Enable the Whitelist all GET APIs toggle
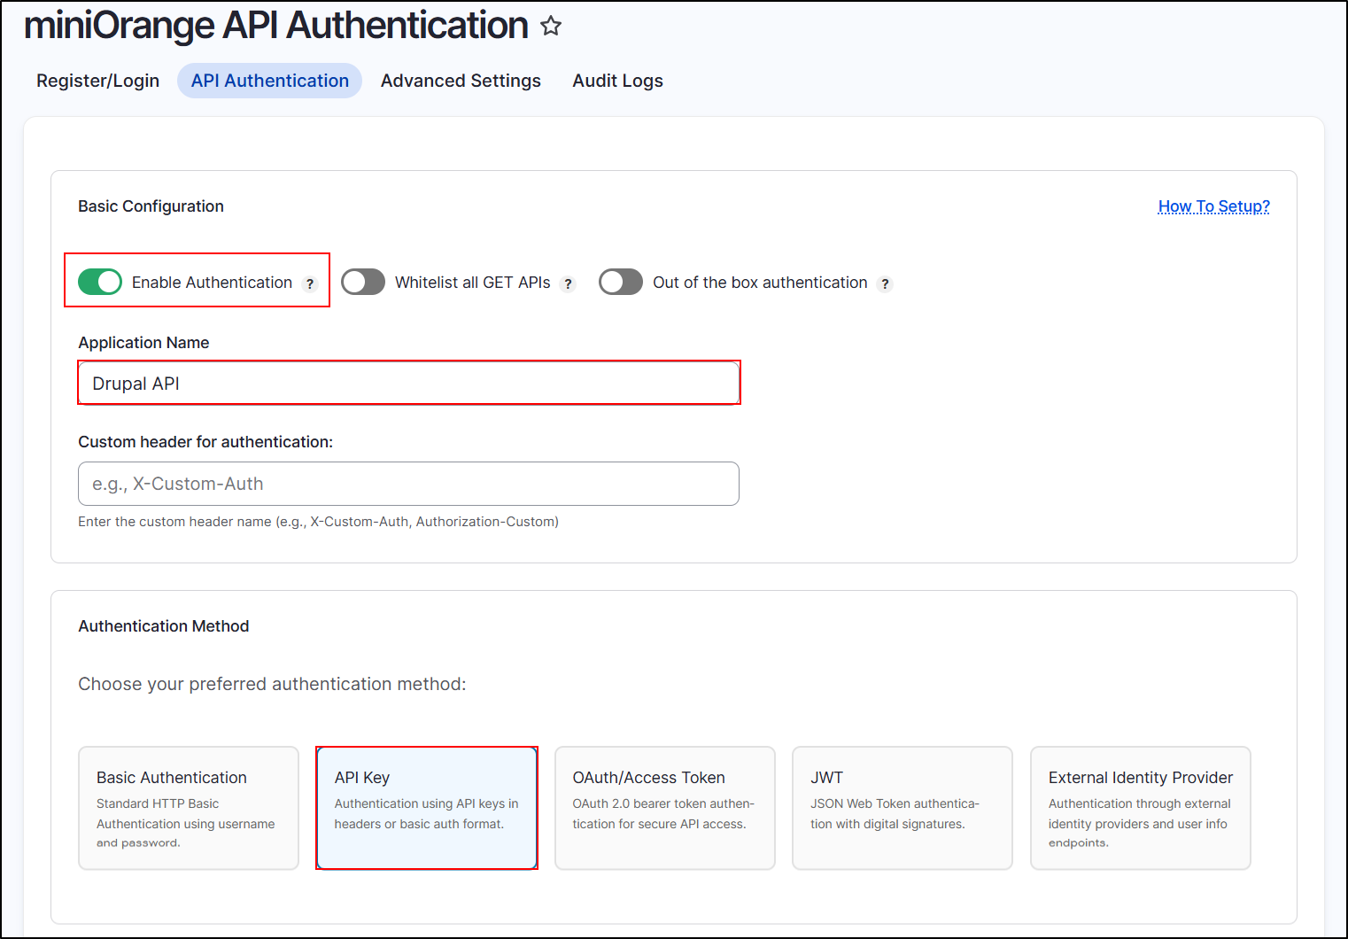The height and width of the screenshot is (939, 1348). 363,282
